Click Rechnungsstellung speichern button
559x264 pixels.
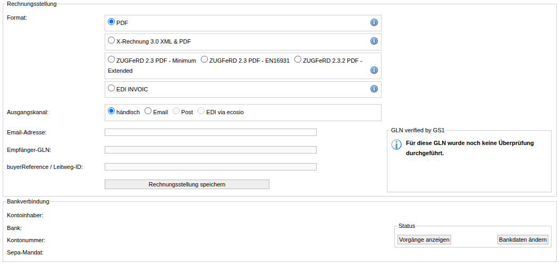coord(187,184)
